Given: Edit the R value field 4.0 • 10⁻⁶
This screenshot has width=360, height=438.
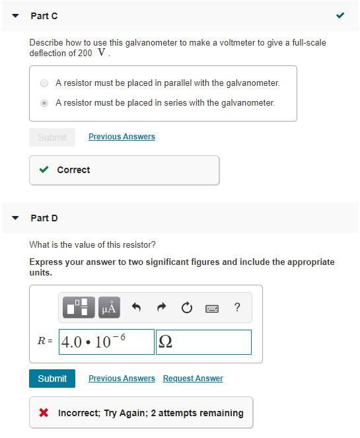Looking at the screenshot, I should click(106, 342).
